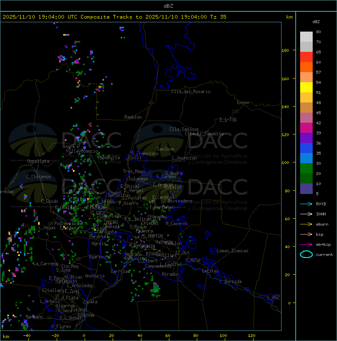Click the 'Manzano' map label
337x341 pixels.
coord(34,317)
